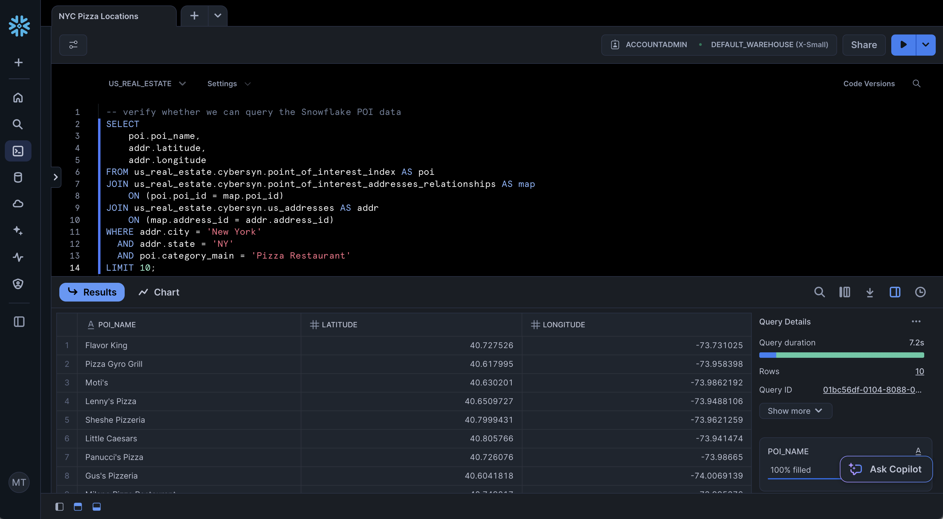Switch to the Chart tab
943x519 pixels.
tap(159, 292)
